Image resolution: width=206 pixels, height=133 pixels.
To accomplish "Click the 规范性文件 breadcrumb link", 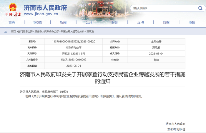I will pos(79,32).
